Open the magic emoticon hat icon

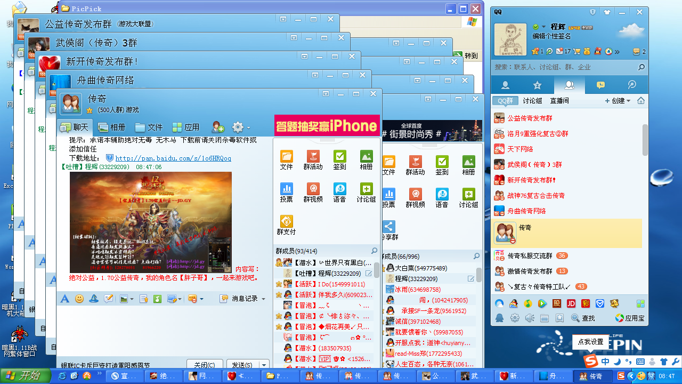click(x=94, y=299)
